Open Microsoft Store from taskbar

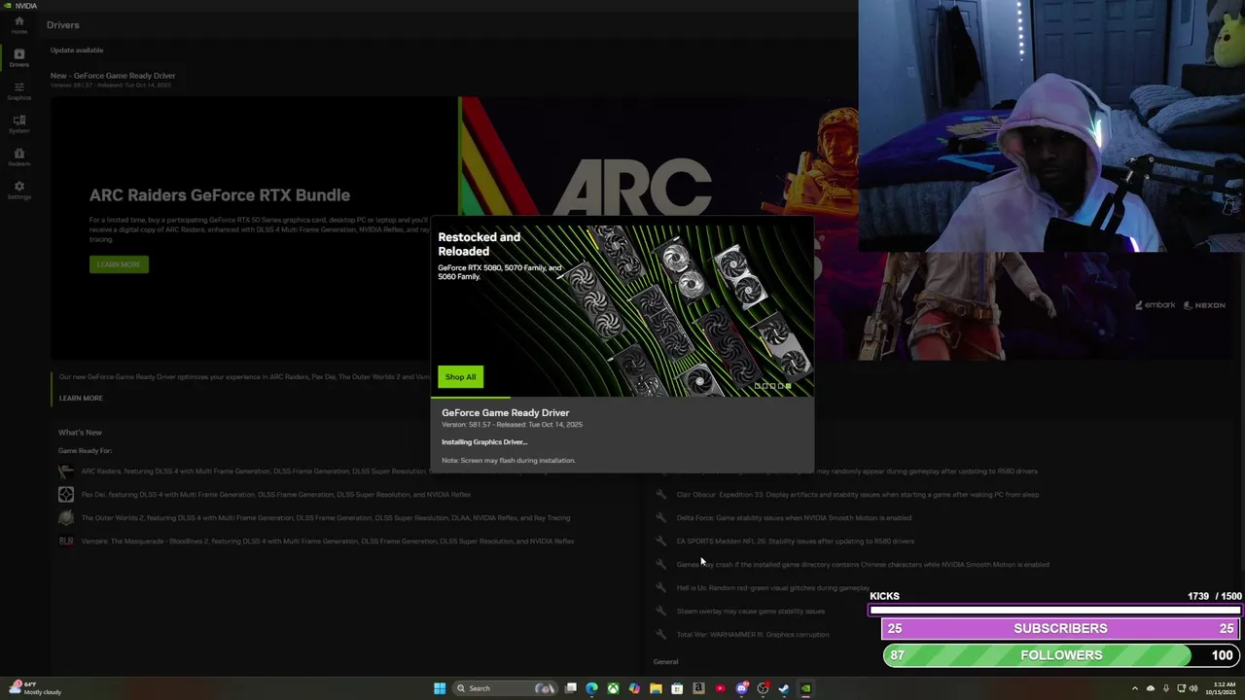pyautogui.click(x=677, y=688)
